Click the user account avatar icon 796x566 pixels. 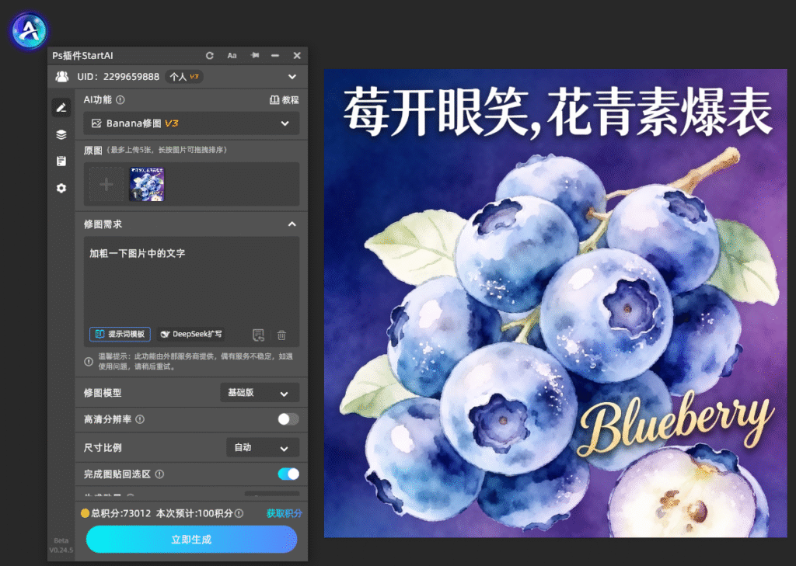coord(62,77)
